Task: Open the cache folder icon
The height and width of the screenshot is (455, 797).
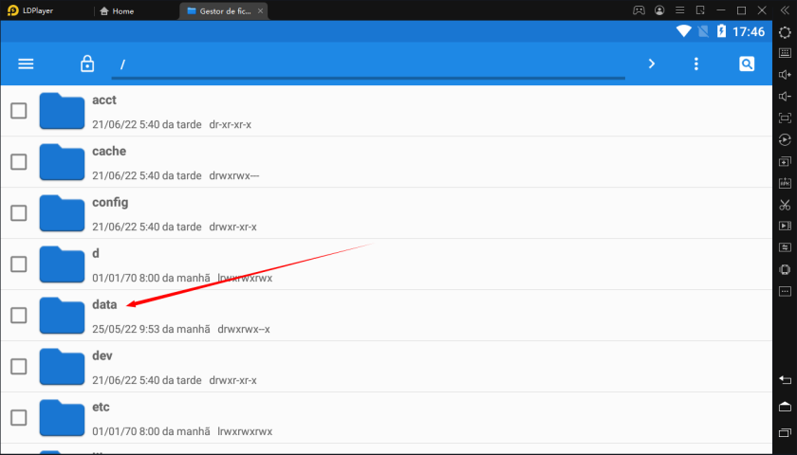Action: [x=62, y=162]
